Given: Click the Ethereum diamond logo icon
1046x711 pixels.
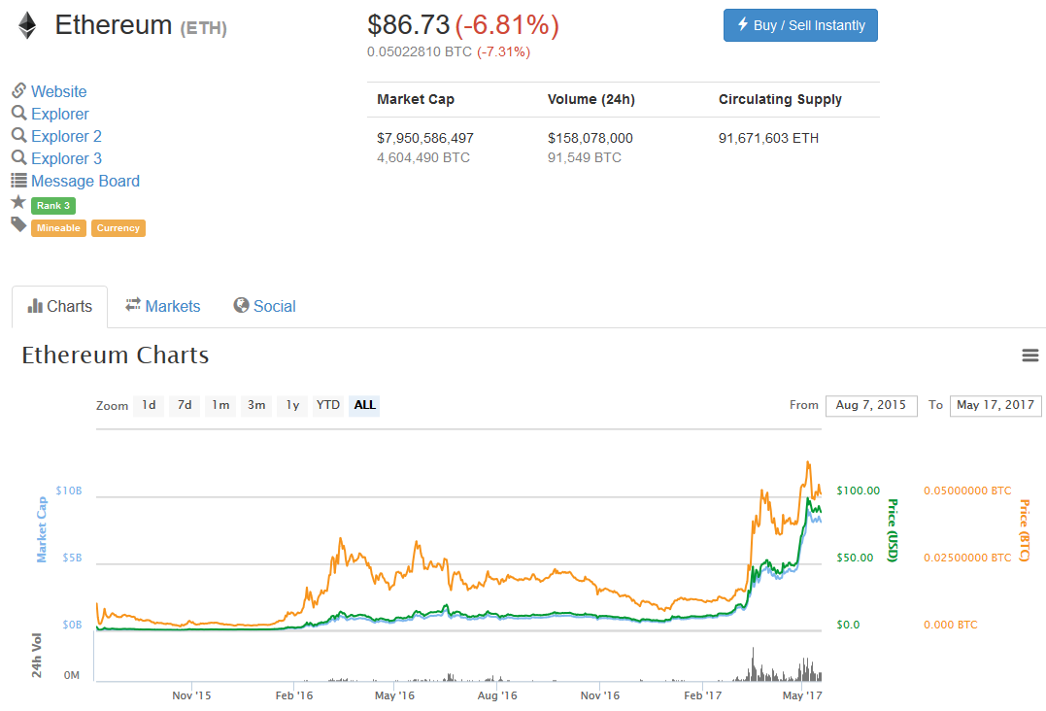Looking at the screenshot, I should pyautogui.click(x=26, y=25).
